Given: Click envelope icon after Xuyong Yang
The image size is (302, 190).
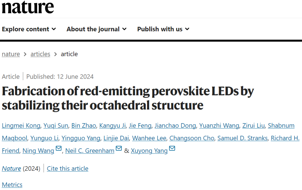Looking at the screenshot, I should (172, 148).
